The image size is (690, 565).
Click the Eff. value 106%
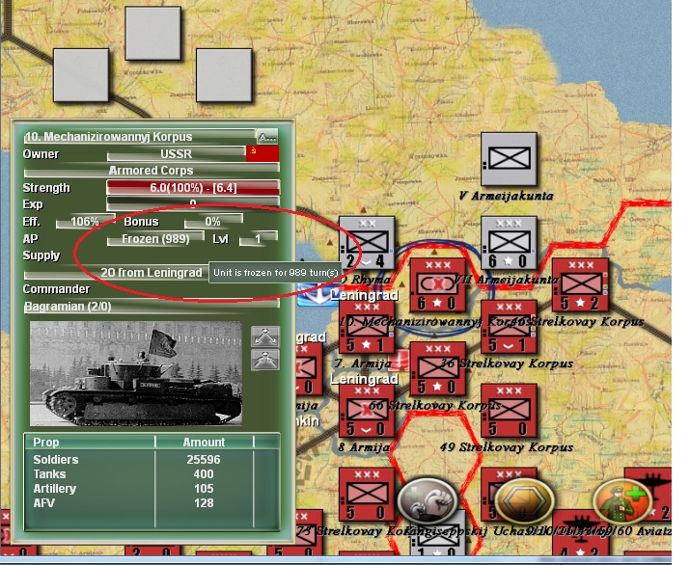click(85, 222)
